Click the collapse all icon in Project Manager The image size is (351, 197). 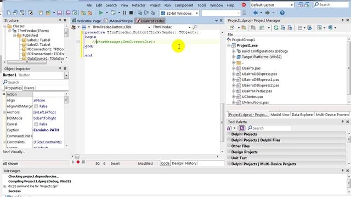pyautogui.click(x=290, y=28)
